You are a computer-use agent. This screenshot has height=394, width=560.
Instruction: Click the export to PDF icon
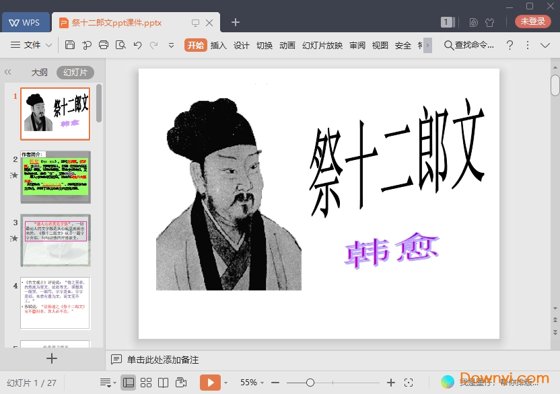87,45
